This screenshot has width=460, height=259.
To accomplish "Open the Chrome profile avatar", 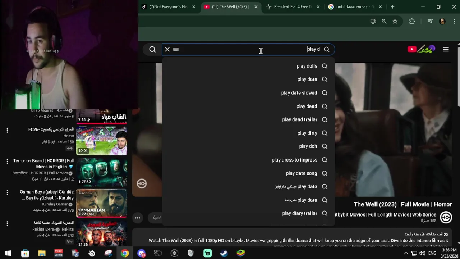I will tap(442, 21).
